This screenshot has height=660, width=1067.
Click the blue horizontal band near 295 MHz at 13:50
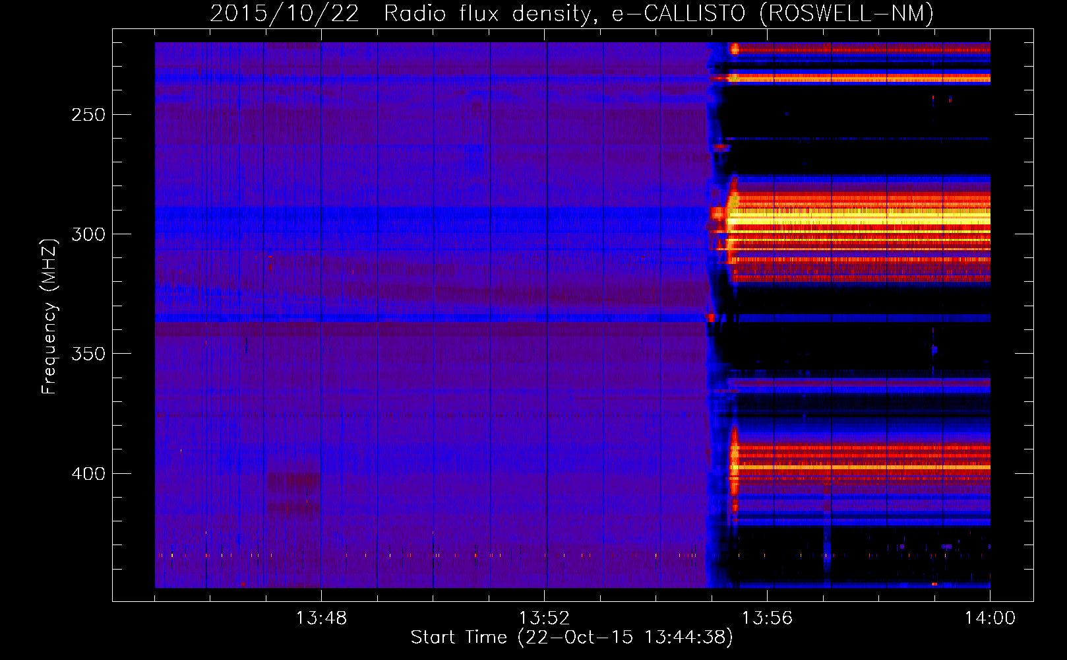tap(433, 216)
